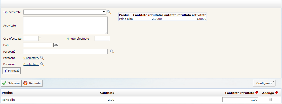Click the magnifier in the second Persoane row

pos(42,64)
